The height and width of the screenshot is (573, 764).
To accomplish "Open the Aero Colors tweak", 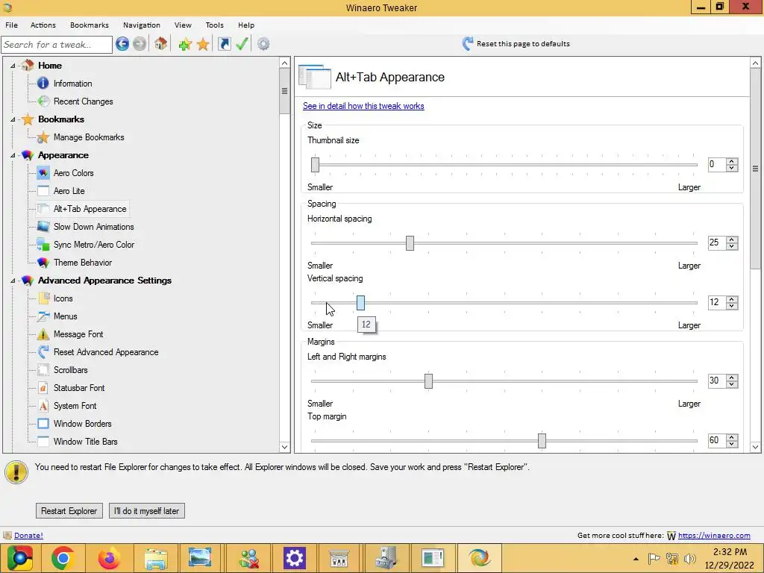I will (74, 173).
